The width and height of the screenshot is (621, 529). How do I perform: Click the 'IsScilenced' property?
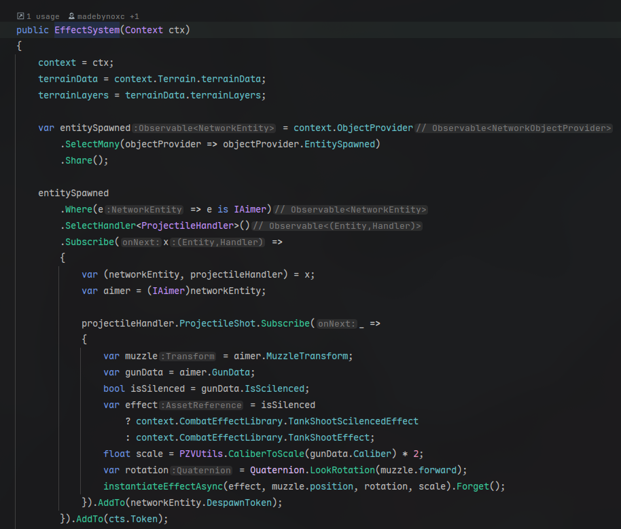click(x=274, y=389)
